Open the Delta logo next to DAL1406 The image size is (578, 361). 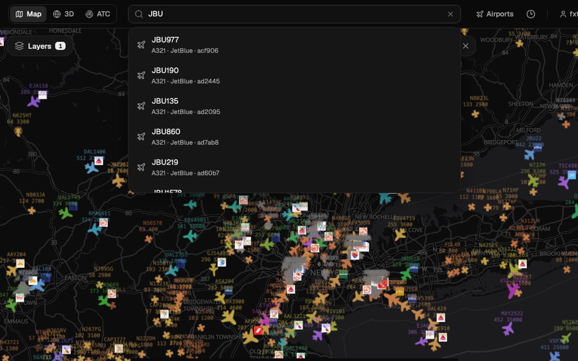tap(99, 161)
